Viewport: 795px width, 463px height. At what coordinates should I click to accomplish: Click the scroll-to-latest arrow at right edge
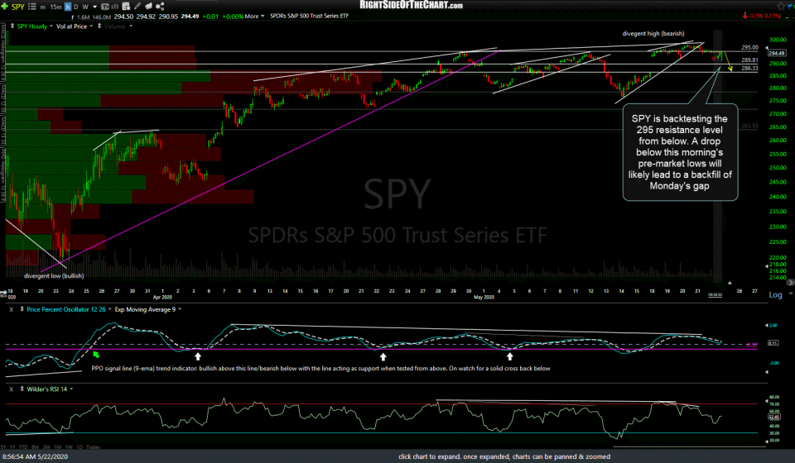point(790,283)
